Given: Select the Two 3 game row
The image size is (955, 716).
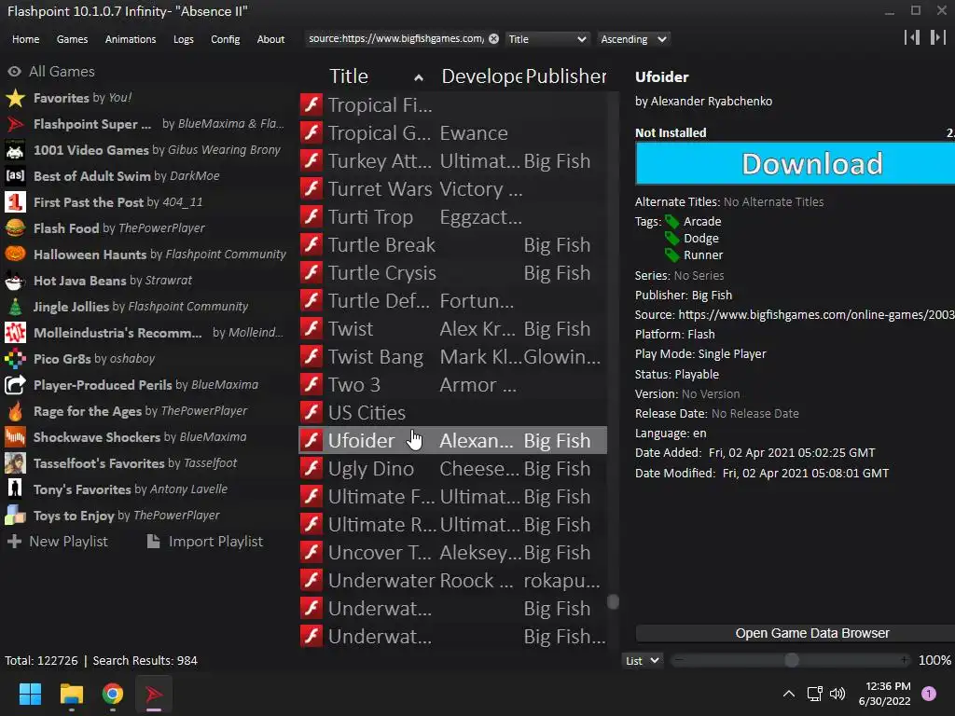Looking at the screenshot, I should coord(453,385).
